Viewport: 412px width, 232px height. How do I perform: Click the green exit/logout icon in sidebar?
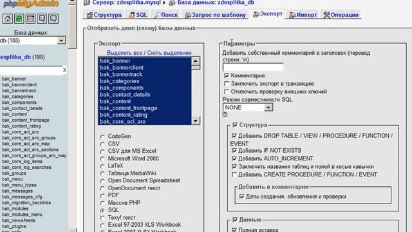click(19, 19)
